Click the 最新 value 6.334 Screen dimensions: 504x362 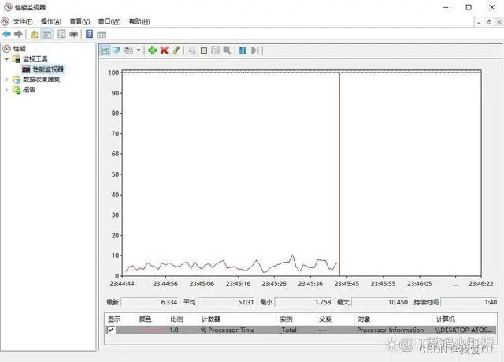pos(150,302)
